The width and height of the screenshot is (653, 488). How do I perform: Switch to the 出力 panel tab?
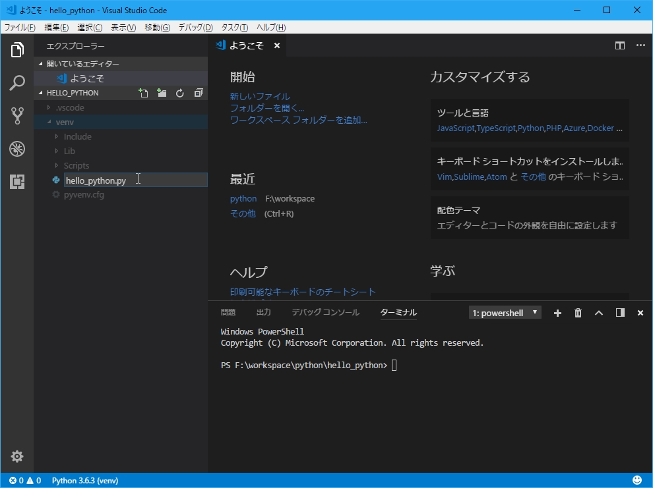[x=264, y=312]
